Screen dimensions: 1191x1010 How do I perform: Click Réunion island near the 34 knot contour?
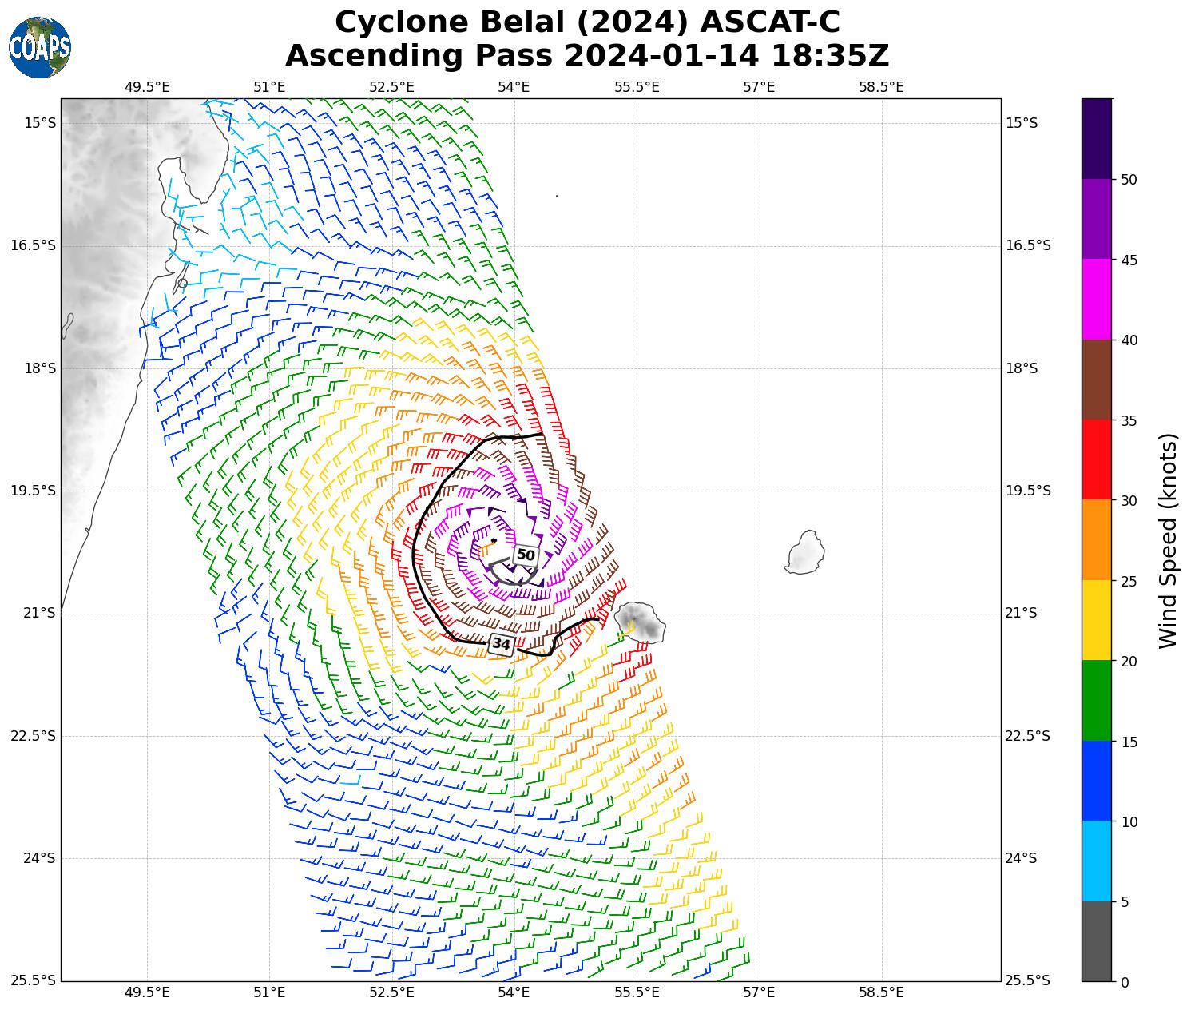pos(641,622)
